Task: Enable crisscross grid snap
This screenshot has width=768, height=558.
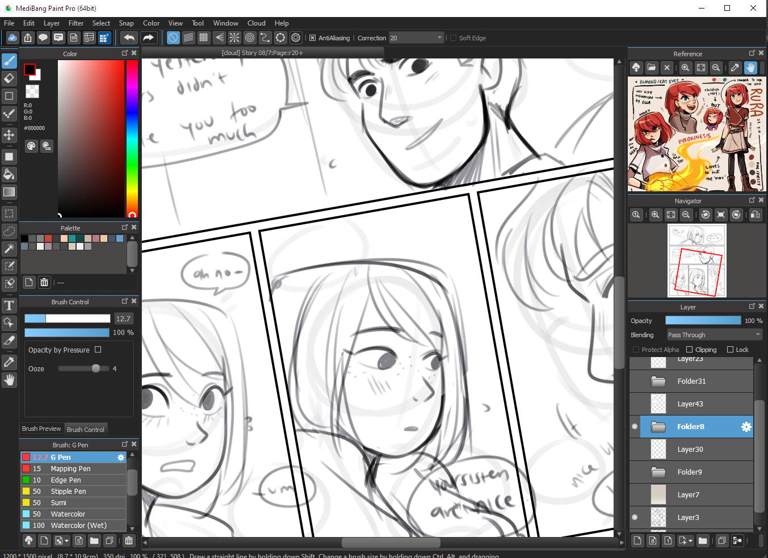Action: (x=204, y=38)
